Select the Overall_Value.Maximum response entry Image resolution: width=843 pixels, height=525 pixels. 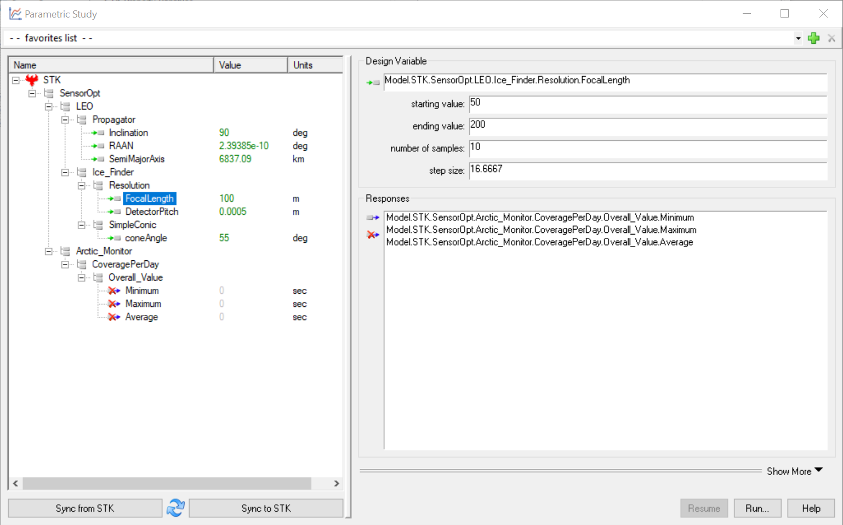[541, 230]
